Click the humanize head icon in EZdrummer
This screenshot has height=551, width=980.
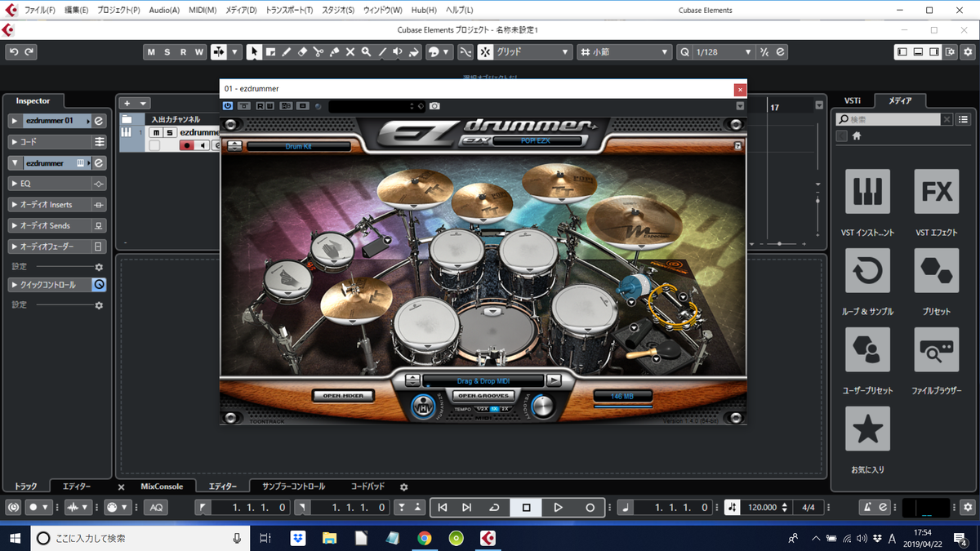423,407
